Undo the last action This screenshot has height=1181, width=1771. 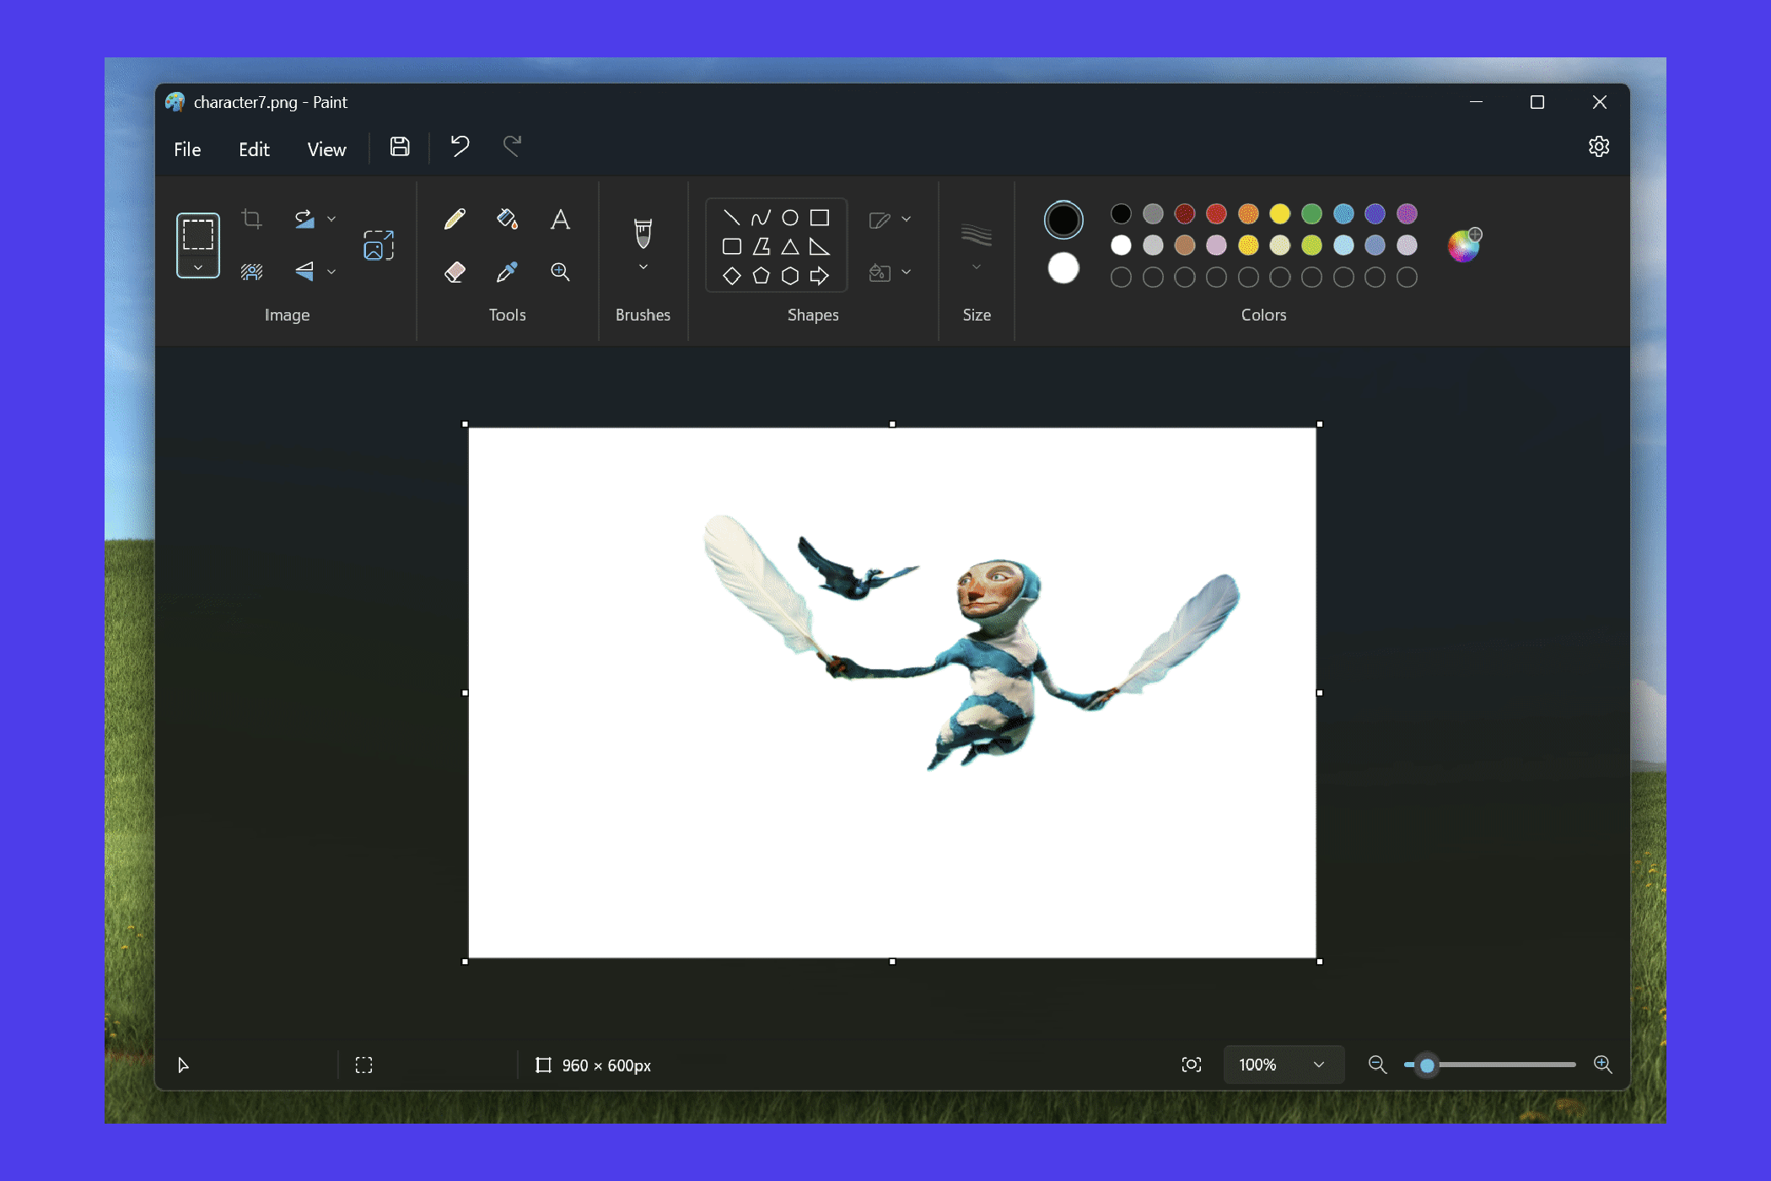[x=460, y=147]
